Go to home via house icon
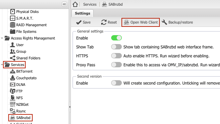Image resolution: width=220 pixels, height=124 pixels. point(75,4)
